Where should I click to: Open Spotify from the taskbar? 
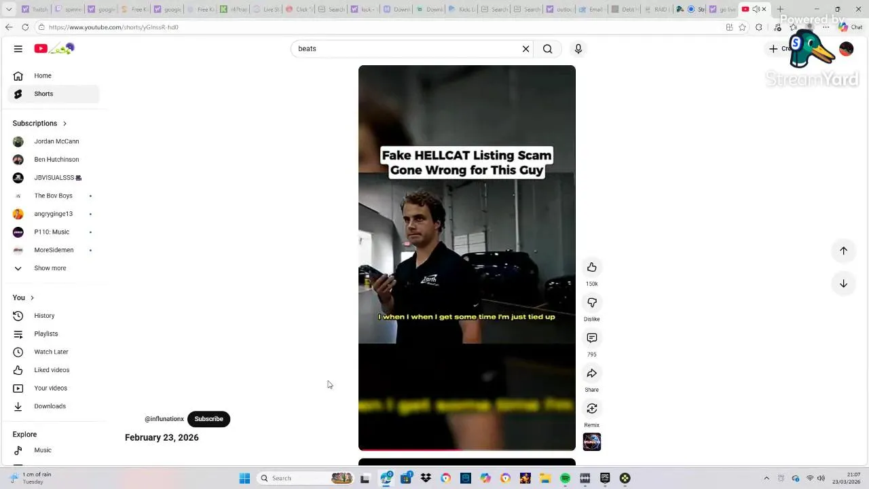[x=565, y=479]
